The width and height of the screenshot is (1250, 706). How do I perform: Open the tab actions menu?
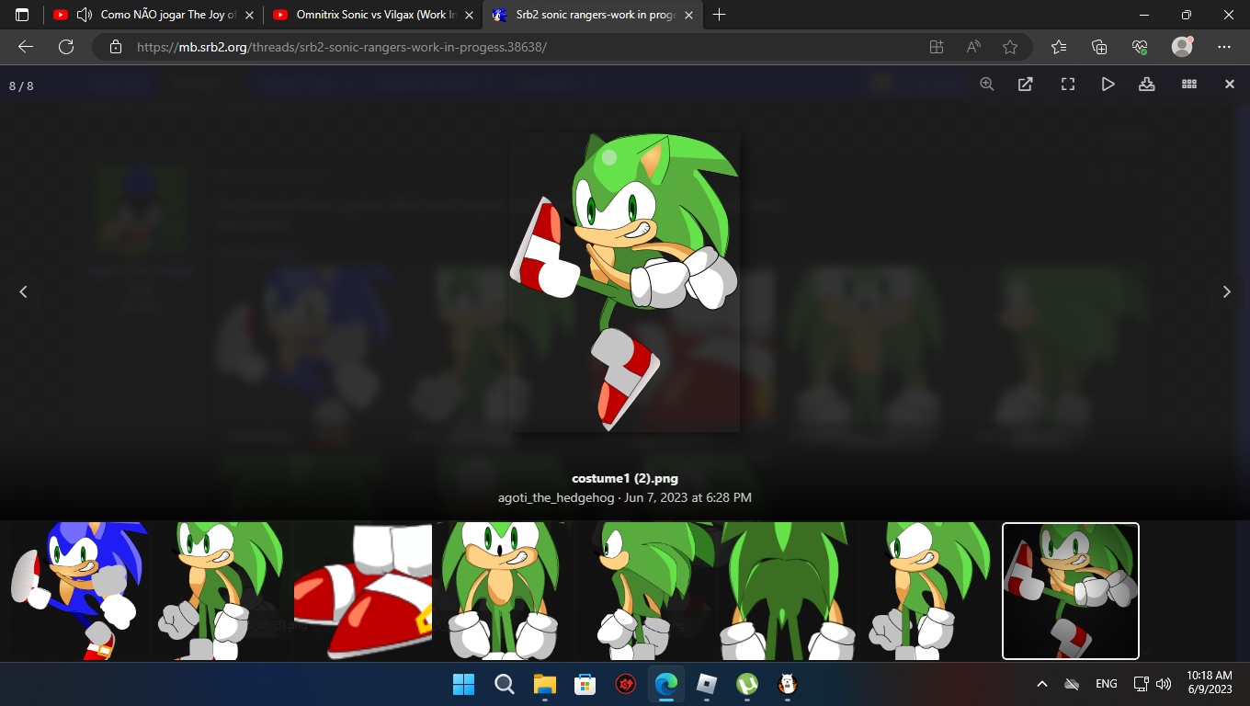(x=22, y=15)
